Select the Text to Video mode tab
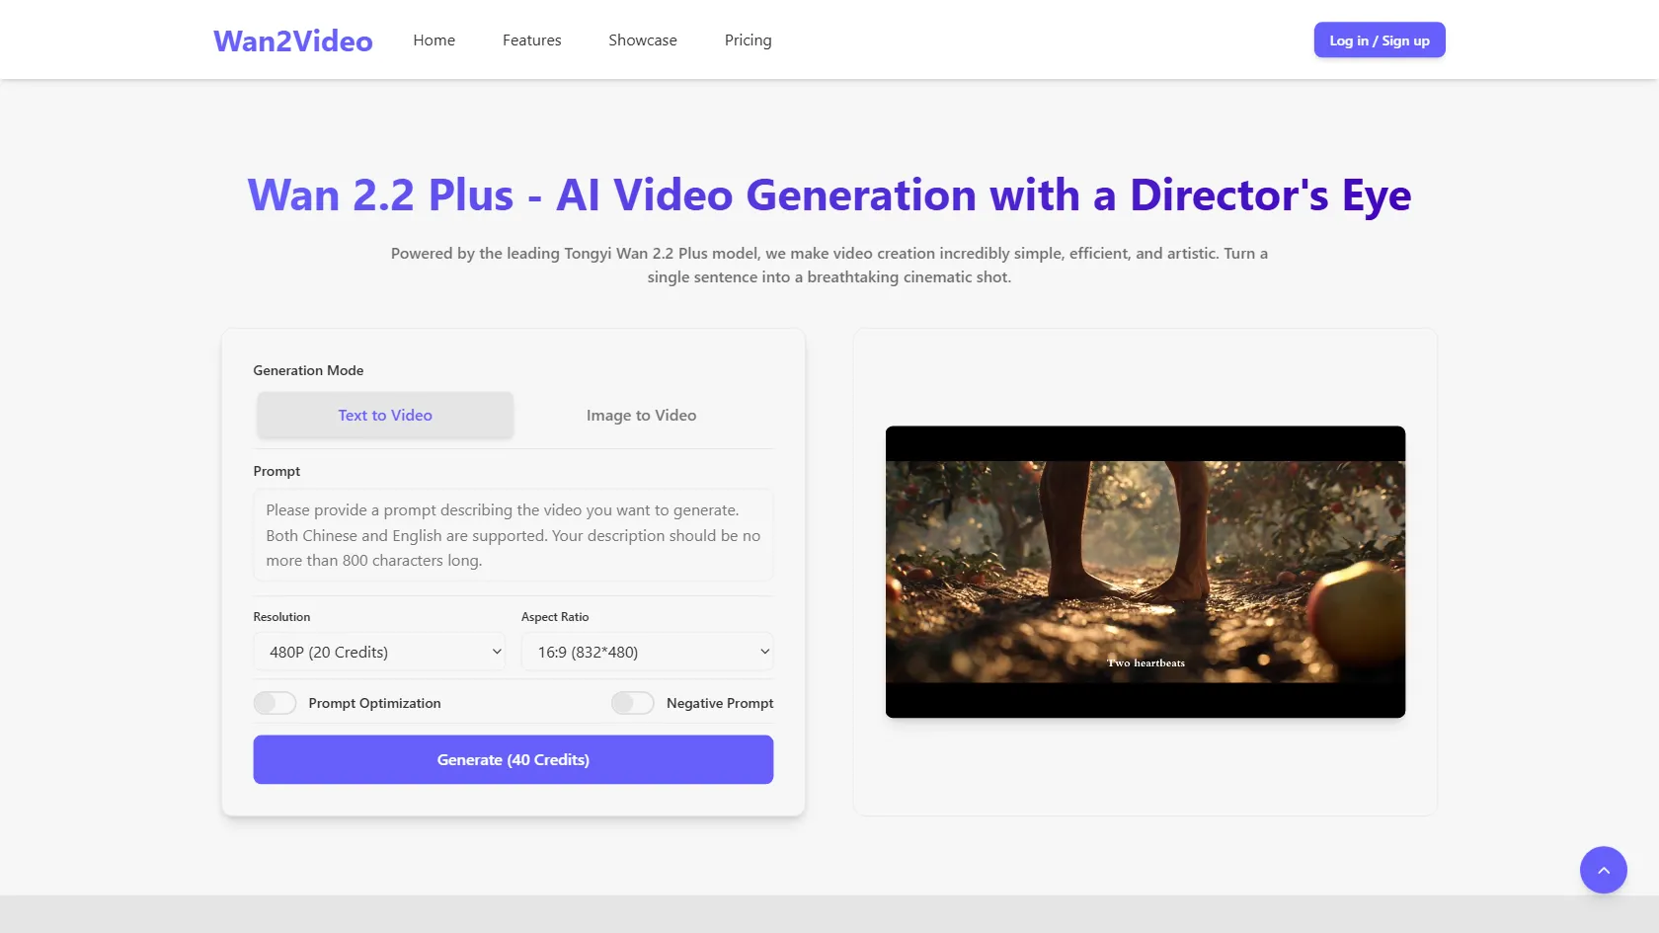Viewport: 1659px width, 933px height. point(385,416)
